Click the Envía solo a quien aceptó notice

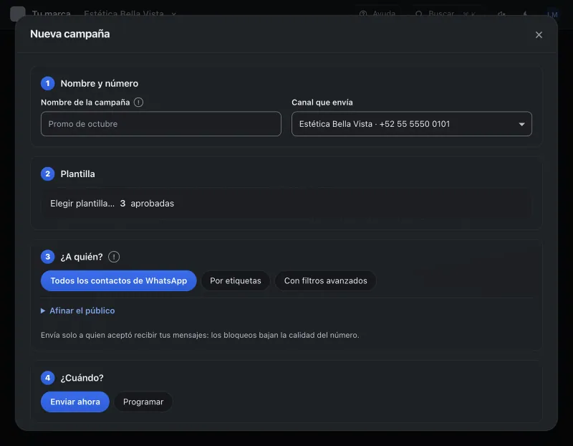click(200, 335)
